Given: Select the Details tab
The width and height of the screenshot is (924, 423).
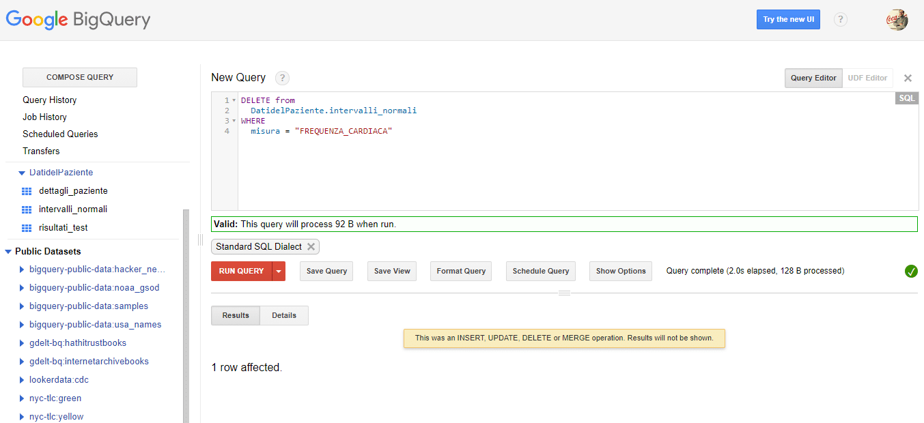Looking at the screenshot, I should 284,315.
